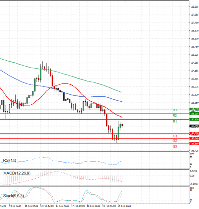Click the R3 resistance label

[x=174, y=110]
